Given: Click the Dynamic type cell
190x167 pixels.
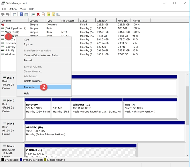Looking at the screenshot, I should click(x=52, y=25).
